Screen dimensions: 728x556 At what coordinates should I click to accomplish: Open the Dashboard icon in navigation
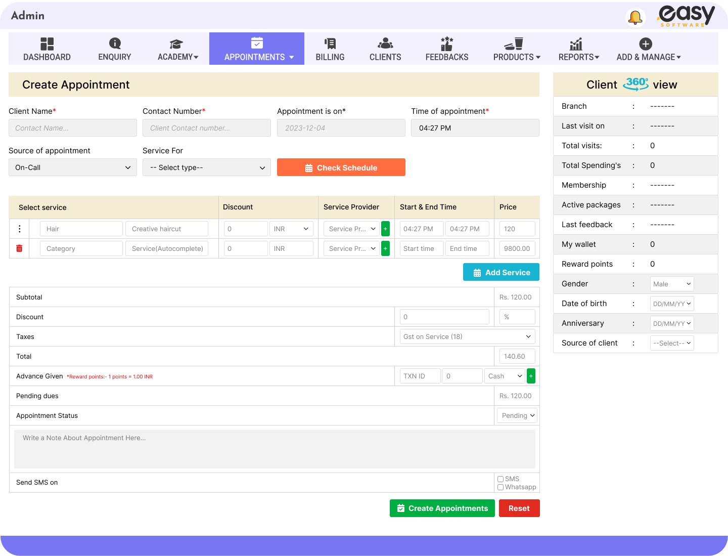point(47,44)
